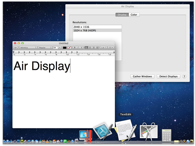Open the font size dropdown arrow

tap(60, 48)
